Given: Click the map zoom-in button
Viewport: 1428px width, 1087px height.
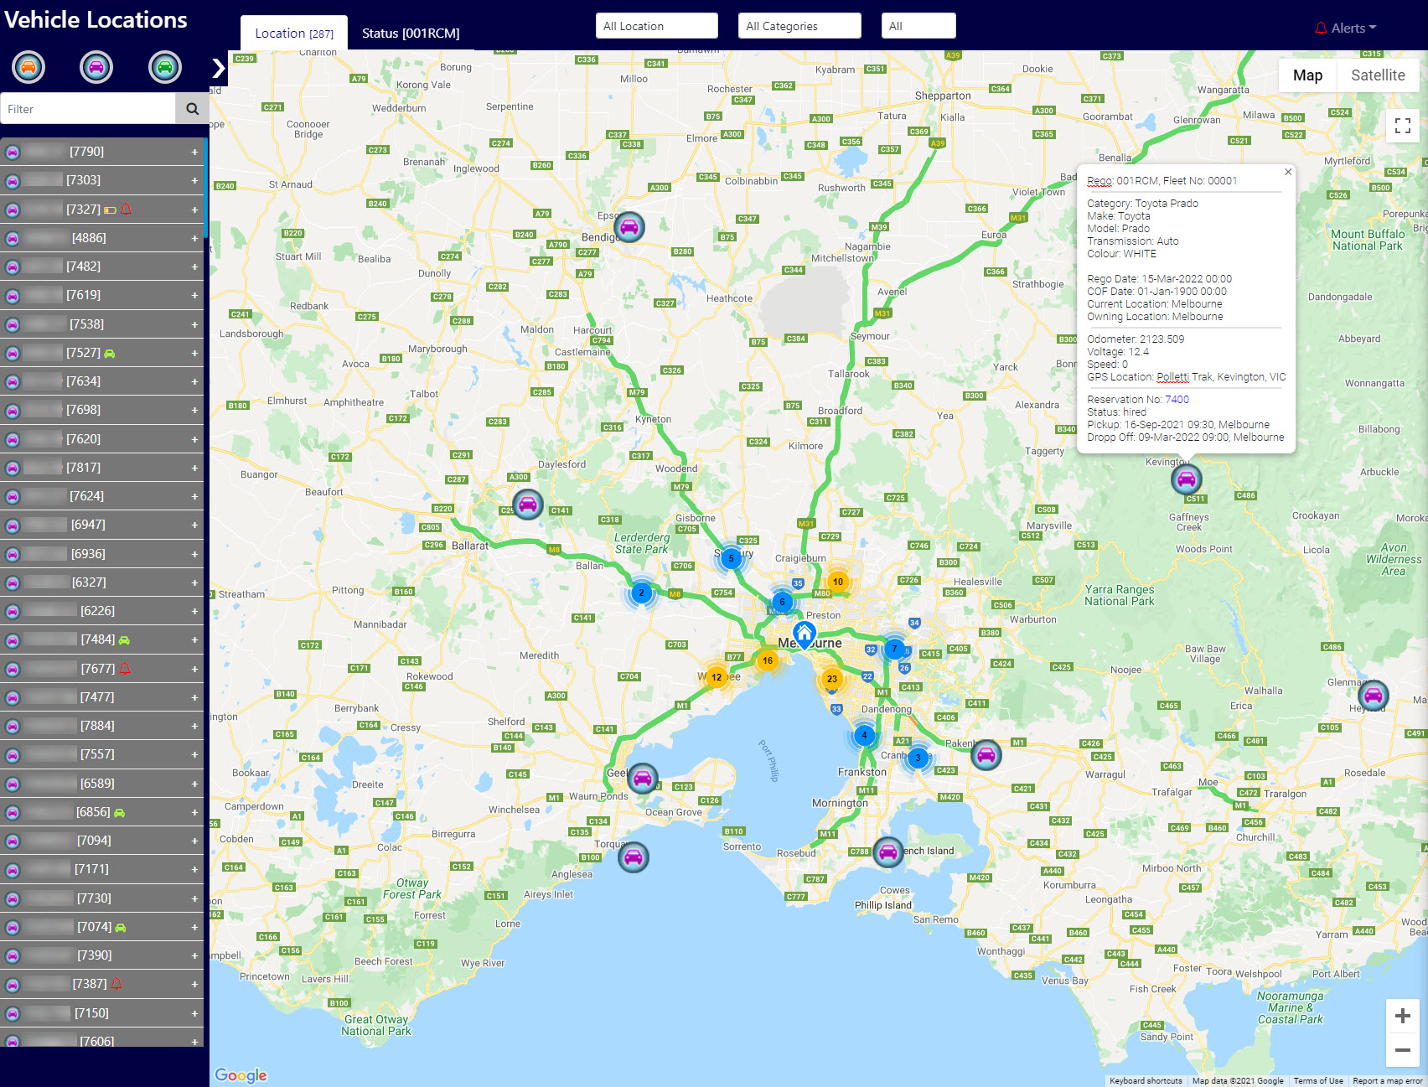Looking at the screenshot, I should point(1402,1016).
